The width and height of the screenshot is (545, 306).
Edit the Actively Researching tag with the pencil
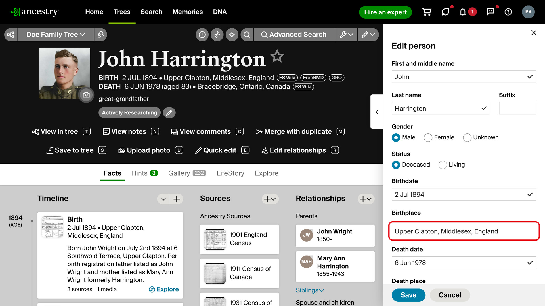[169, 113]
